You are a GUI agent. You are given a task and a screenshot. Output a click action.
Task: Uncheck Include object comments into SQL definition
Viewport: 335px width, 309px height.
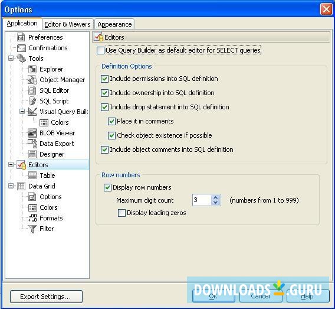pos(104,149)
